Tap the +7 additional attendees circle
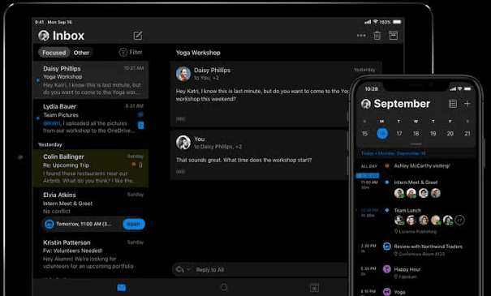Screen dimensions: 491x296 459,221
